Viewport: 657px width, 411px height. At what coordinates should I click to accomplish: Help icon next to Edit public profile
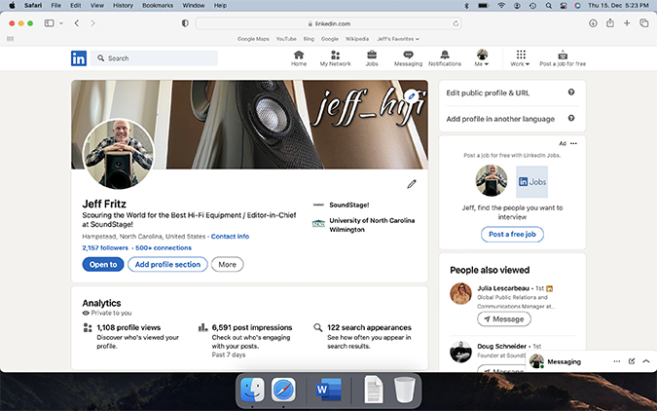tap(571, 93)
